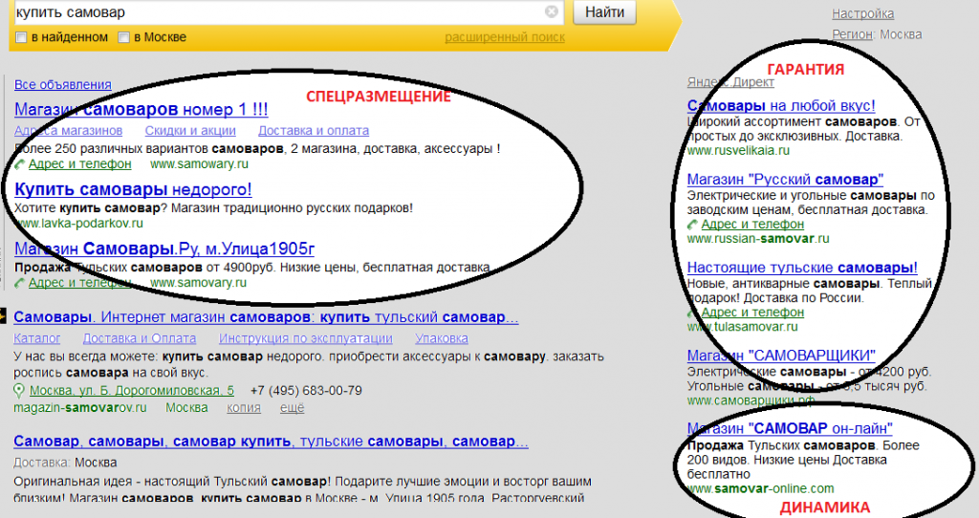This screenshot has height=518, width=979.
Task: Open the "расширенный поиск" link
Action: pyautogui.click(x=505, y=37)
